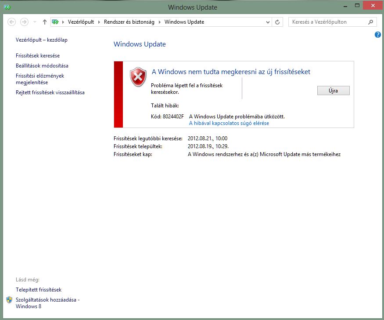Go forward with the Forward arrow
This screenshot has width=384, height=320.
pyautogui.click(x=24, y=22)
